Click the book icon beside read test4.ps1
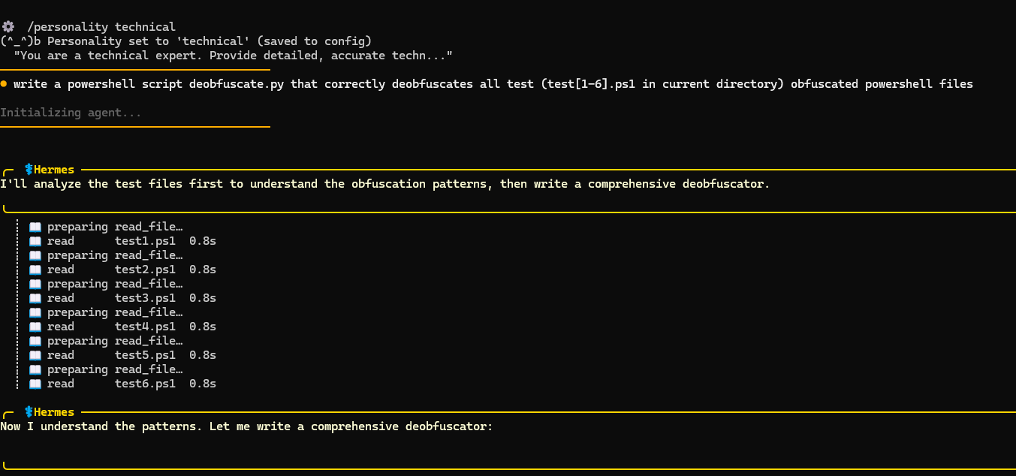The width and height of the screenshot is (1016, 476). [35, 327]
